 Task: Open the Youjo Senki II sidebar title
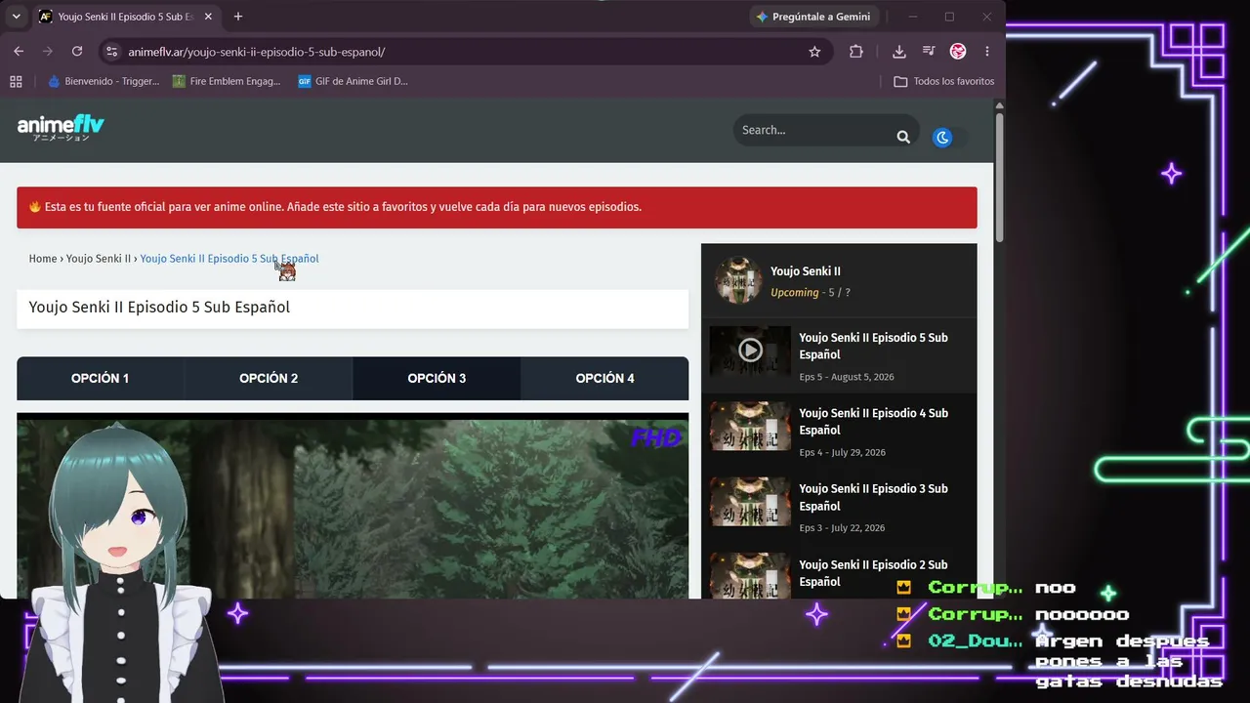(806, 271)
